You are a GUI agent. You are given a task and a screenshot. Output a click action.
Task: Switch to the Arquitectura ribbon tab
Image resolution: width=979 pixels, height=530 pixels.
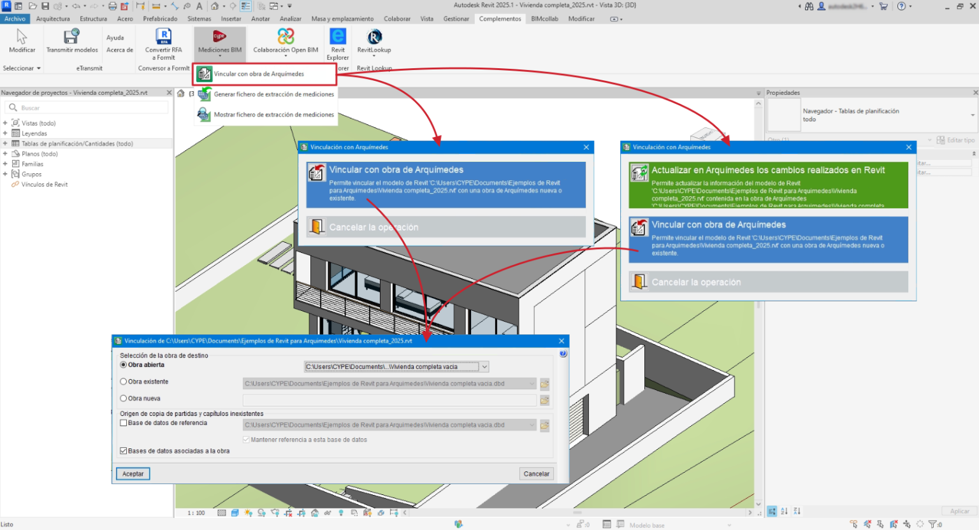pos(53,18)
